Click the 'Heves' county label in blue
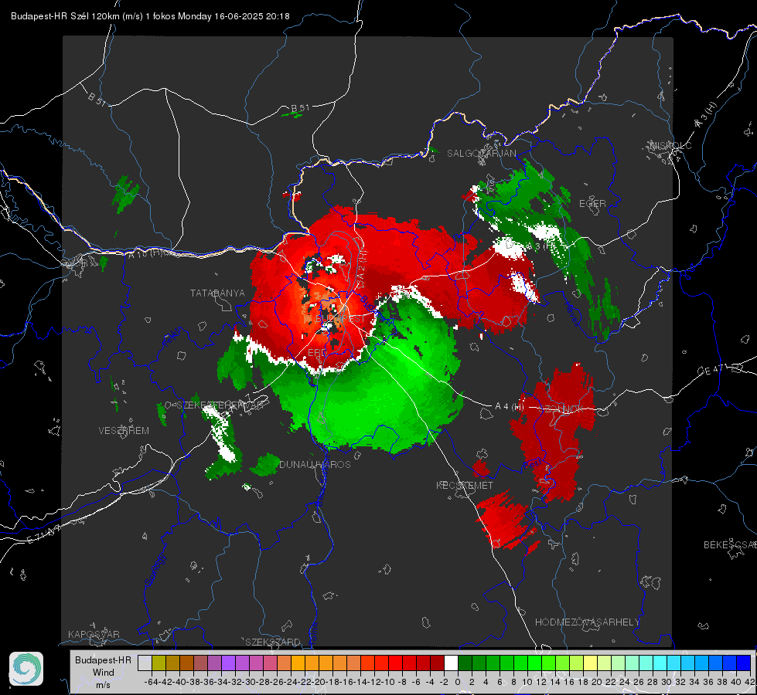 572,313
